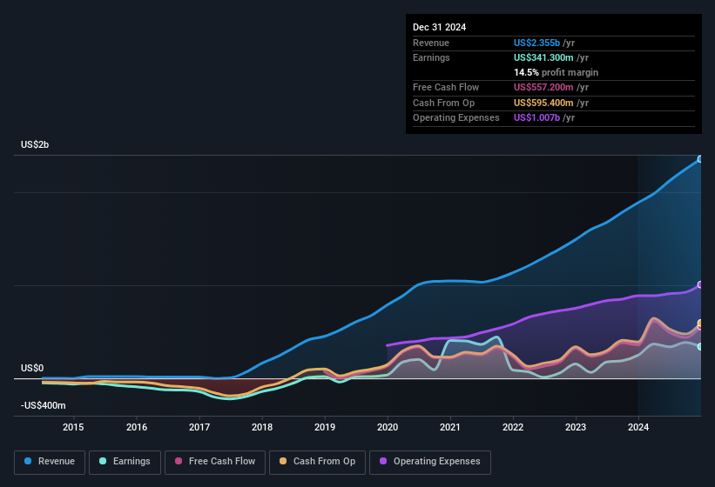The height and width of the screenshot is (487, 715).
Task: Click the 2017 x-axis label
Action: click(199, 427)
